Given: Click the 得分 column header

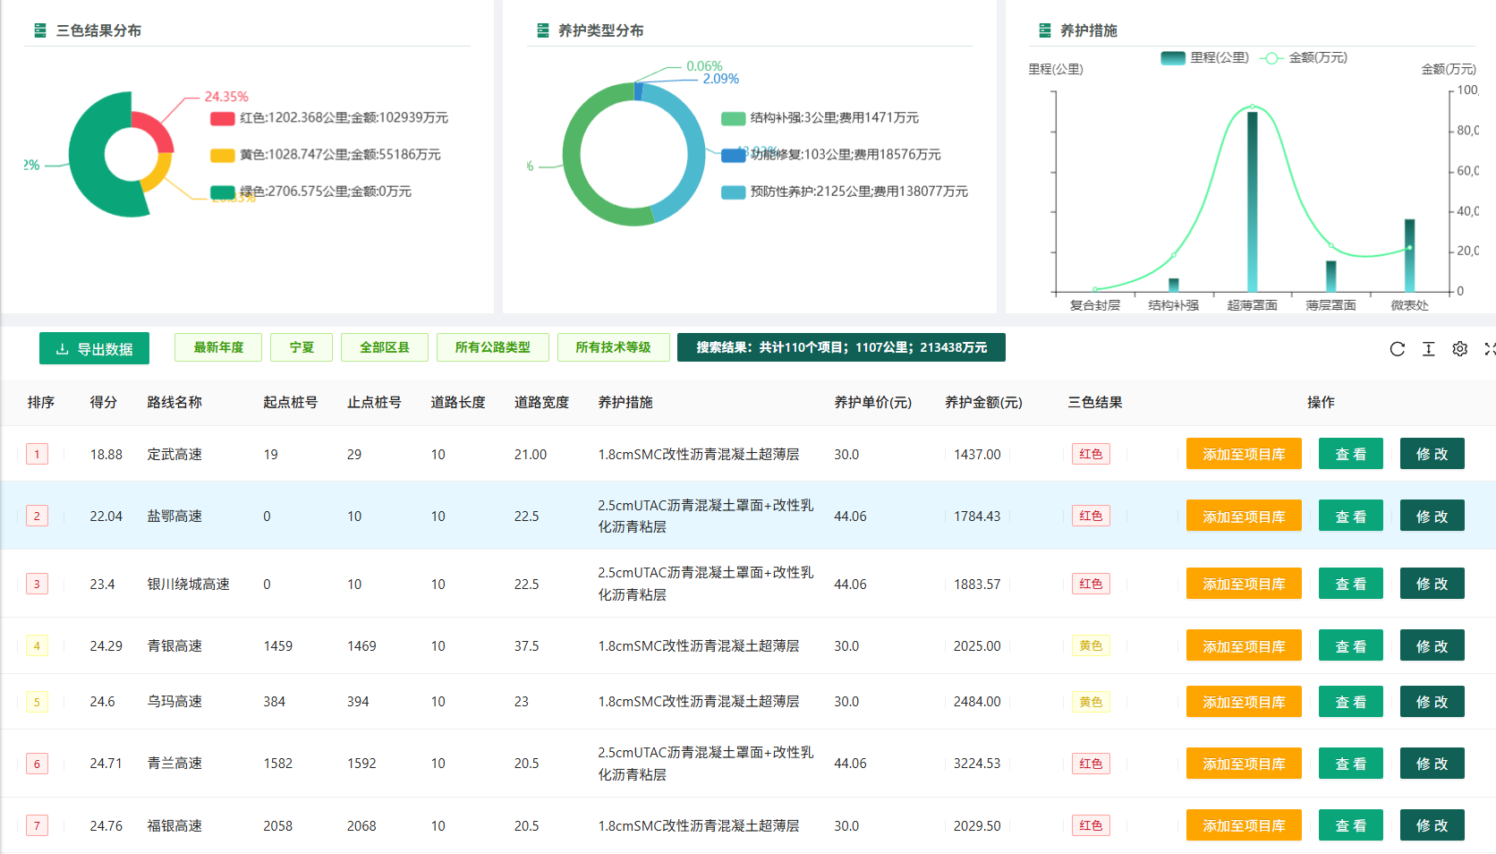Looking at the screenshot, I should 104,403.
